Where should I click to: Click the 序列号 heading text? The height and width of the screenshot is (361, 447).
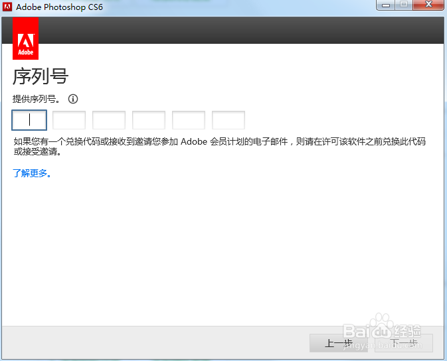41,76
